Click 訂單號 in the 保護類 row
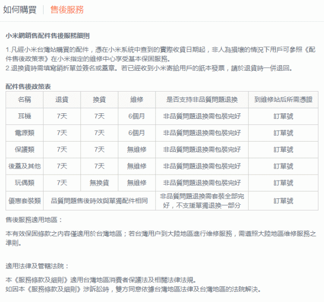Viewport: 324px width, 302px height. (283, 150)
